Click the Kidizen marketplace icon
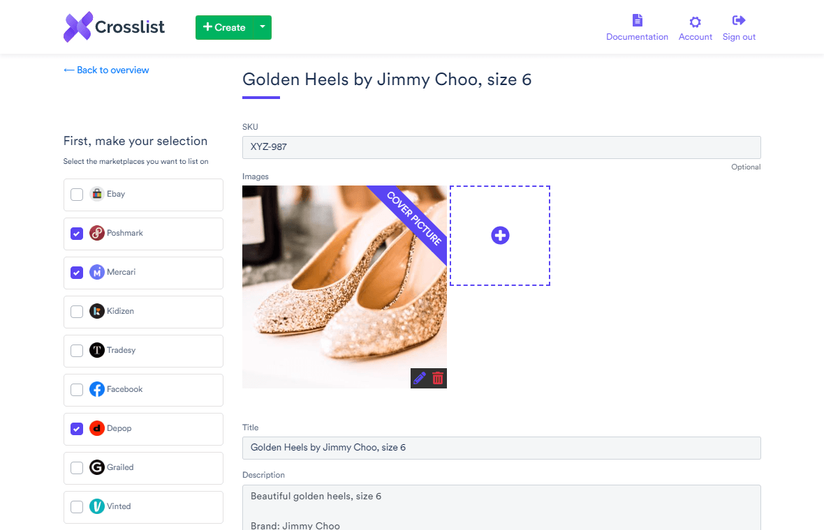 (96, 311)
